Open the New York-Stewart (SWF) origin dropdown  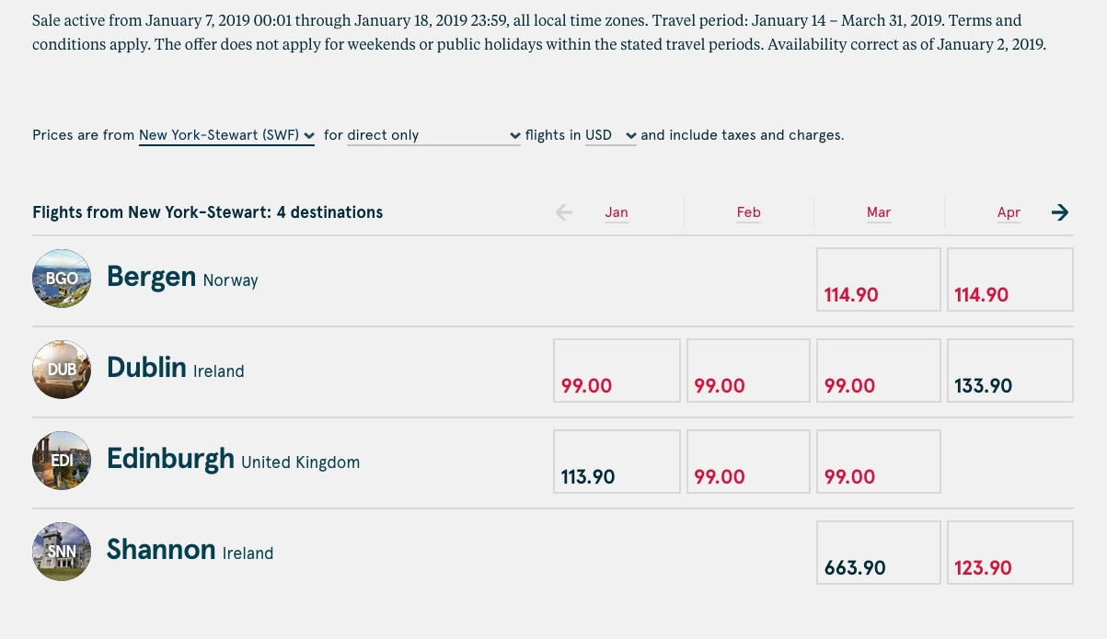point(226,135)
